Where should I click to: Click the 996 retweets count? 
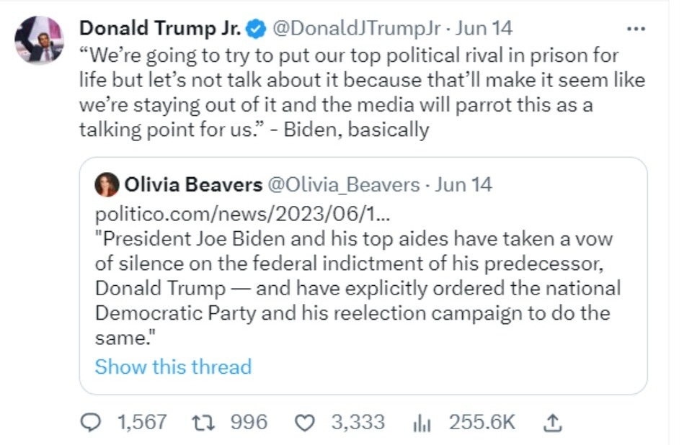(x=248, y=422)
